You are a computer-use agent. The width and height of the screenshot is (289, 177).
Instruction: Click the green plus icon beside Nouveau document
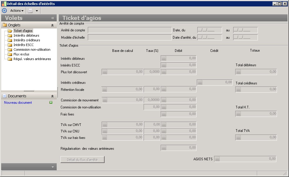51,103
